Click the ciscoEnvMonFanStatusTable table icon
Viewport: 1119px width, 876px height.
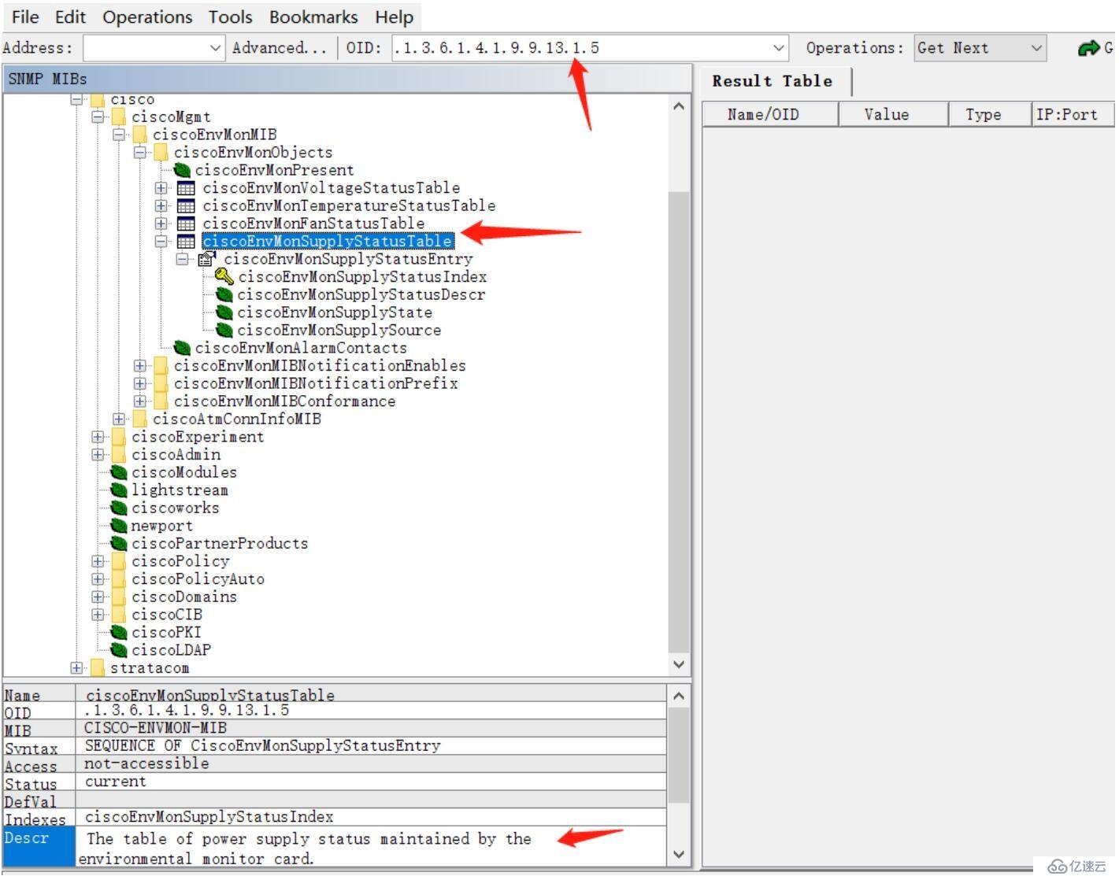click(186, 224)
